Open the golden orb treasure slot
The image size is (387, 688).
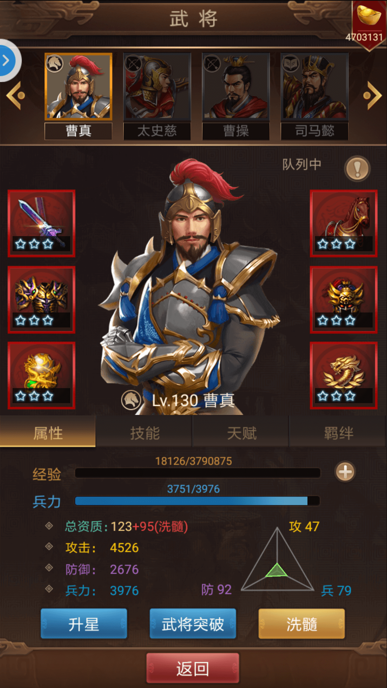[42, 376]
